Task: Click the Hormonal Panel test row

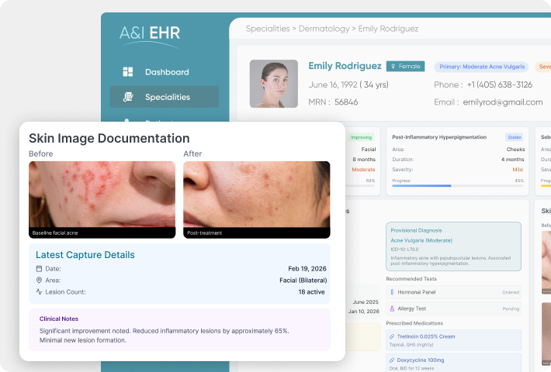Action: 453,292
